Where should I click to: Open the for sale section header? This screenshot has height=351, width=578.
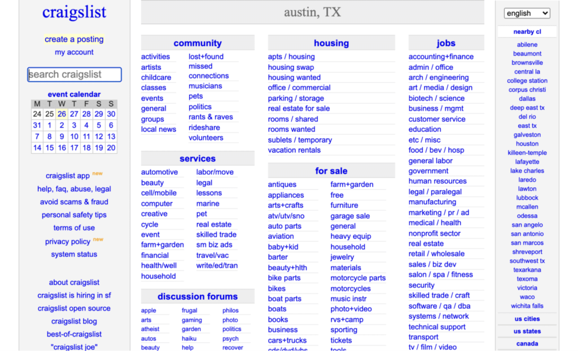click(x=331, y=171)
